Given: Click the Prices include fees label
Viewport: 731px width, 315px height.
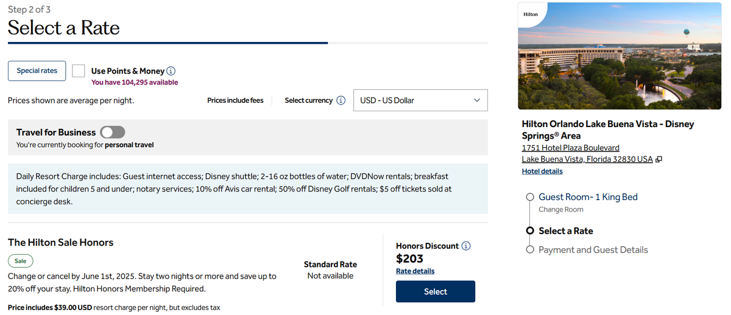Looking at the screenshot, I should 235,100.
